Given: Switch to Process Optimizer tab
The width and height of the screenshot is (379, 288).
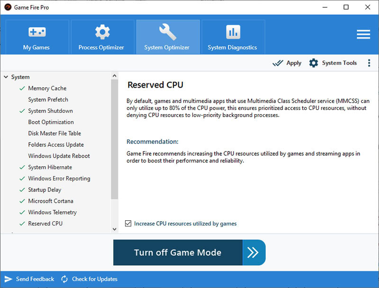Looking at the screenshot, I should point(102,37).
